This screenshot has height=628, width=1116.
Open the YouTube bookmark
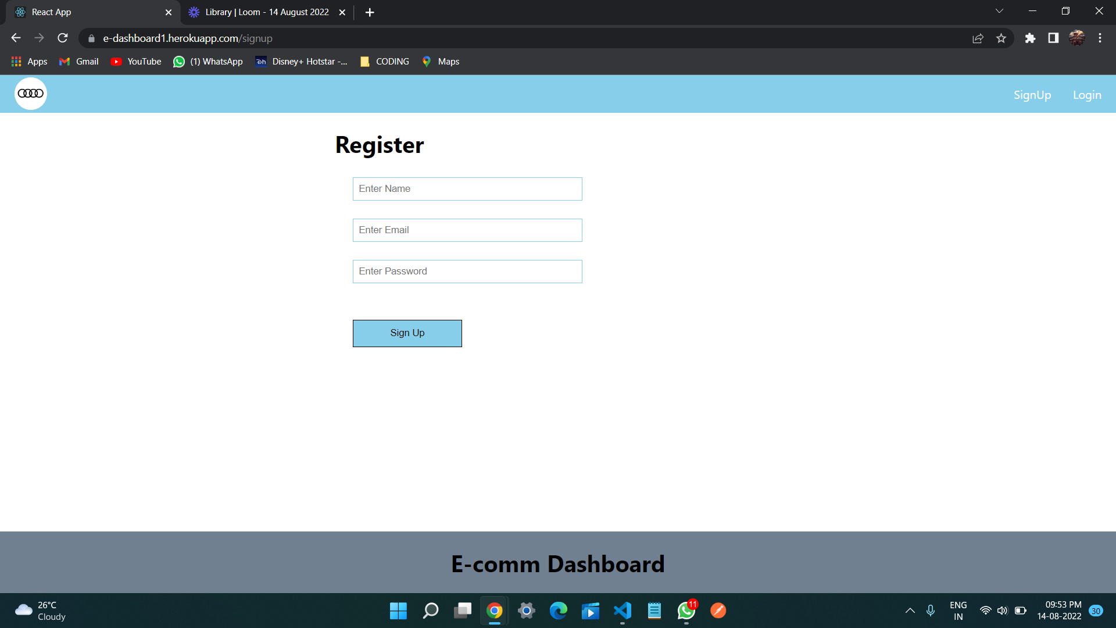(x=135, y=61)
